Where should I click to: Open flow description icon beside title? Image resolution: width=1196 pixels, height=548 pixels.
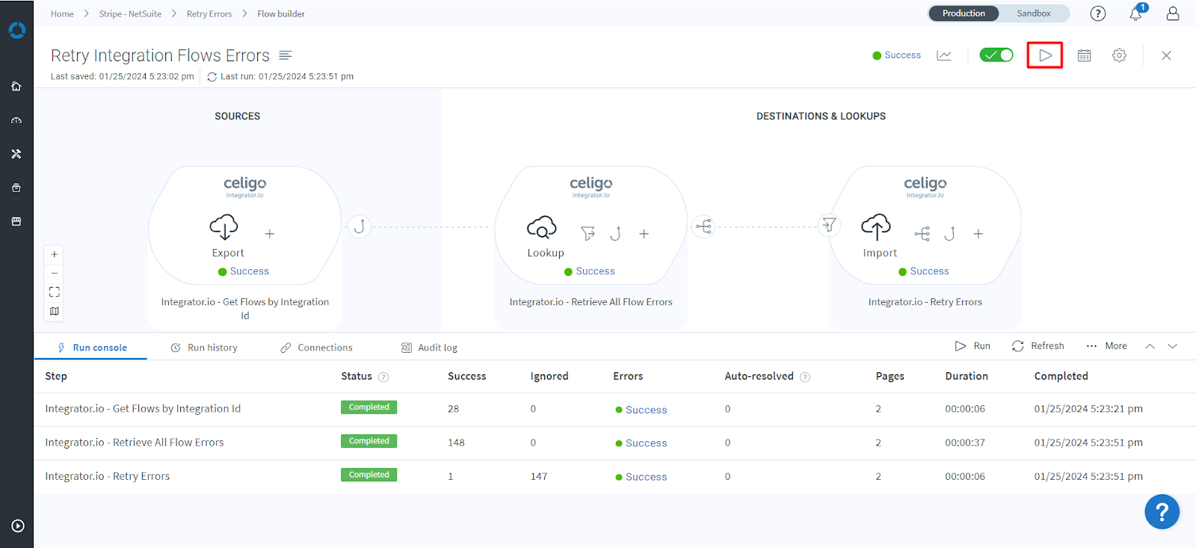pos(286,55)
